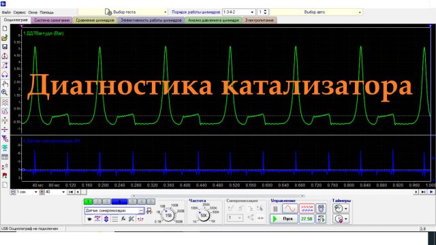Click the notes page icon at toolbar bottom
The width and height of the screenshot is (436, 245).
coord(5,184)
